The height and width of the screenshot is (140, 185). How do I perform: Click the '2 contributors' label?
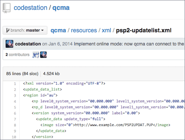coord(17,55)
